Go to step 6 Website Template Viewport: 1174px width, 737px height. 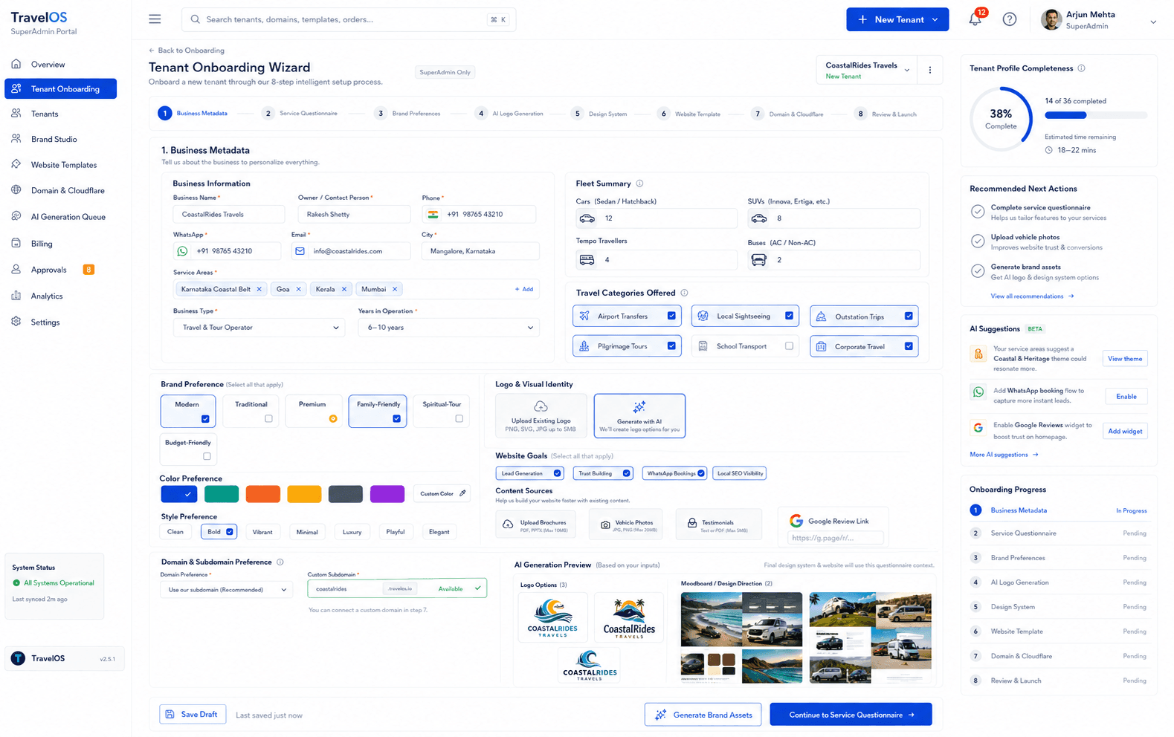688,114
